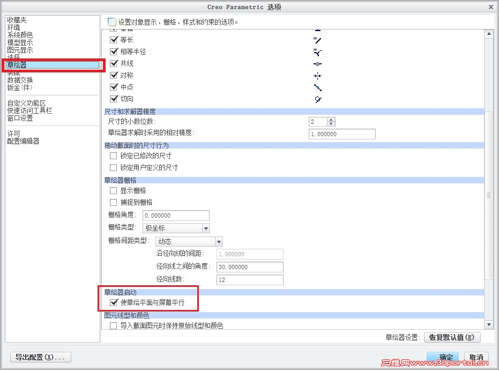The width and height of the screenshot is (499, 370).
Task: Uncheck the 共线 constraint checkbox
Action: pos(114,63)
